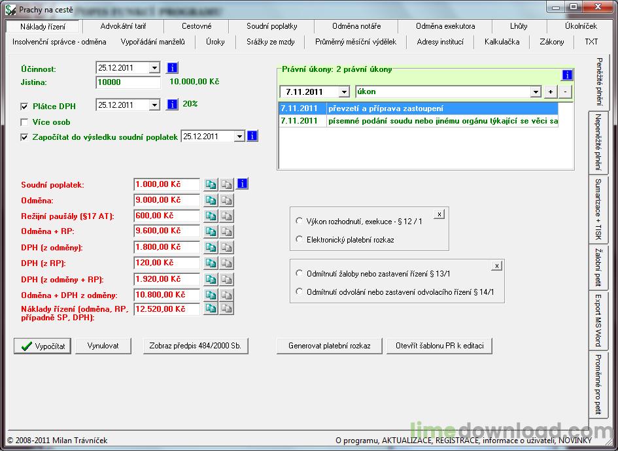Uncheck the Plátce DPH checkbox

25,106
